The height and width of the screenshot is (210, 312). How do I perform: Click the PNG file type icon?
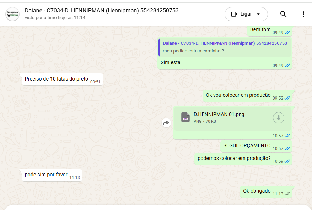click(185, 117)
